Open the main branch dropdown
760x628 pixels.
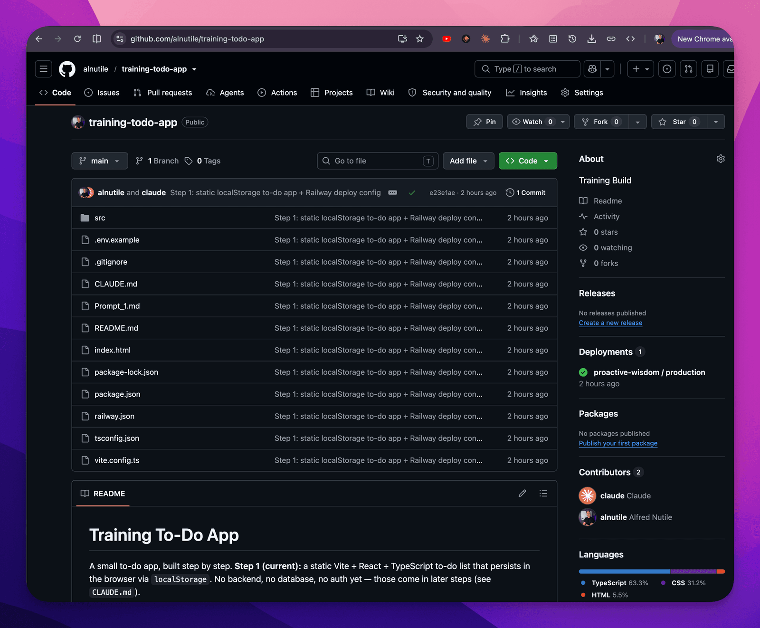click(x=100, y=161)
